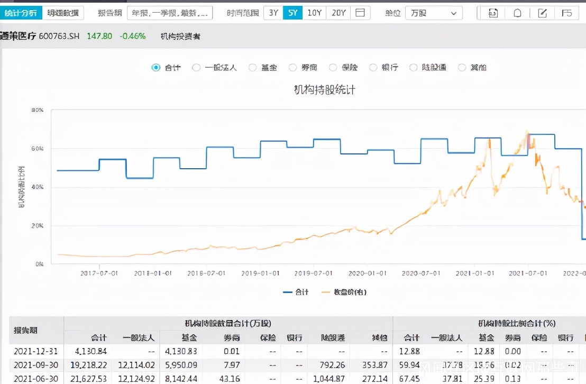586x384 pixels.
Task: Click the export data icon in top toolbar
Action: click(x=493, y=13)
